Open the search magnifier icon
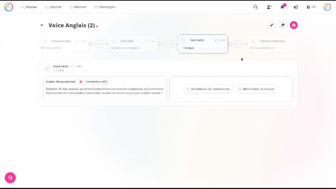336x189 pixels. [256, 7]
